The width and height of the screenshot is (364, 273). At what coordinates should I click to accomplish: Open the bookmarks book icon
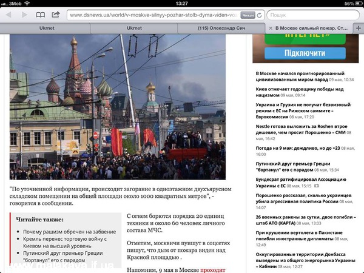pyautogui.click(x=41, y=15)
